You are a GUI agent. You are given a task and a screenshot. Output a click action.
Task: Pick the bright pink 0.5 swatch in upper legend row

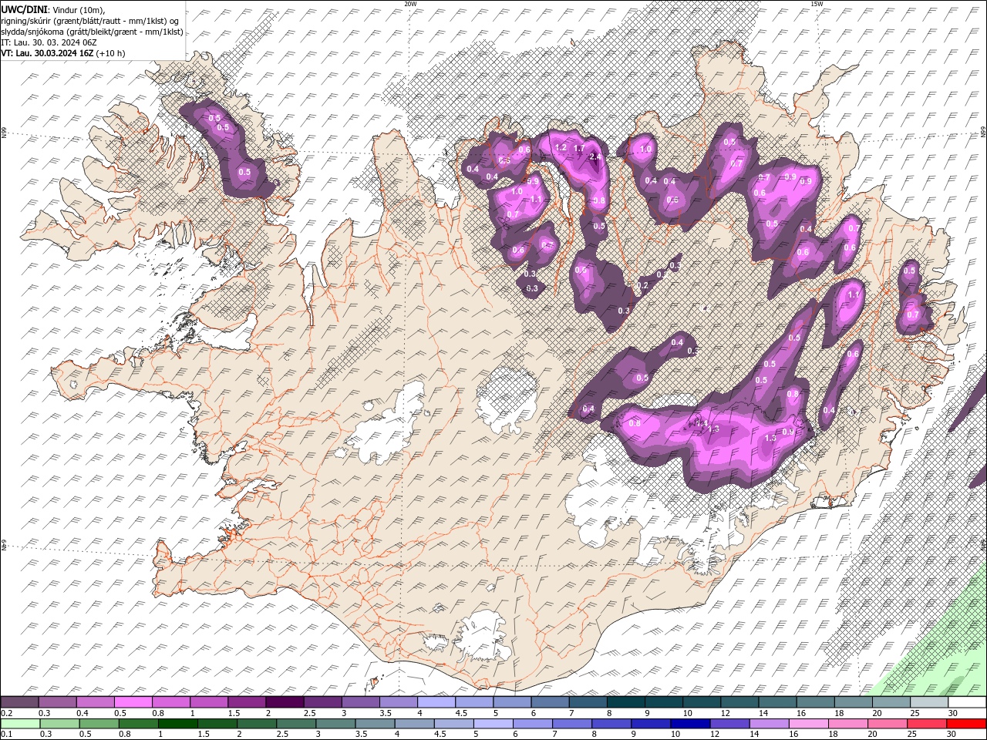(133, 701)
